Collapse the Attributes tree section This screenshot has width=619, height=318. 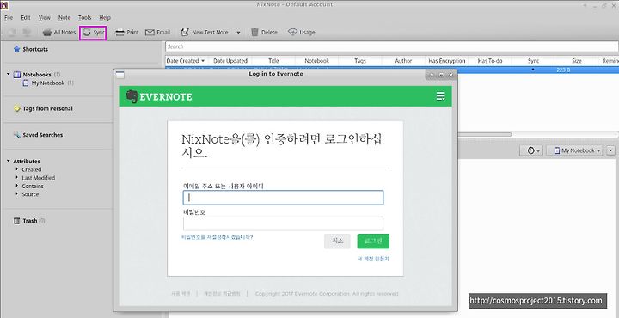[x=9, y=161]
